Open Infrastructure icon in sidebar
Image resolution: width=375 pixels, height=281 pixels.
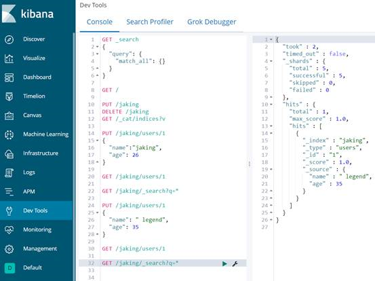click(9, 153)
